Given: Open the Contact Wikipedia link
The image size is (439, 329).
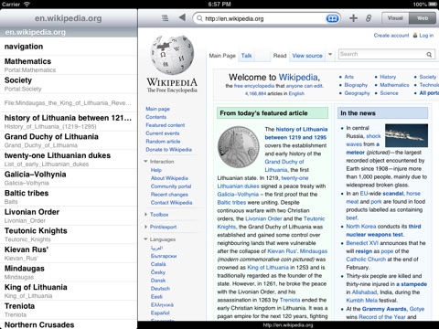Looking at the screenshot, I should coord(171,203).
